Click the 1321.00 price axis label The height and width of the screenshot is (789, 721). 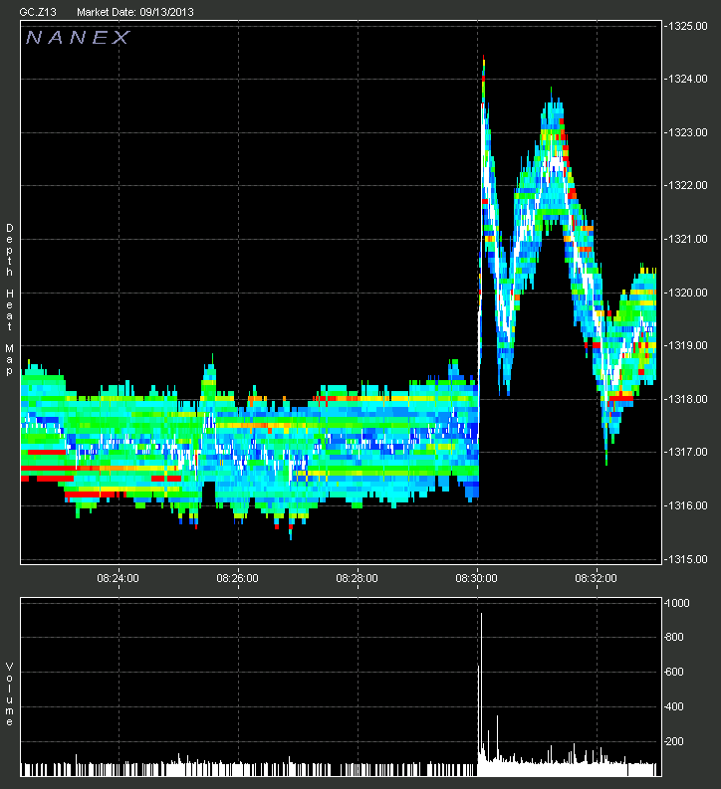(x=688, y=239)
